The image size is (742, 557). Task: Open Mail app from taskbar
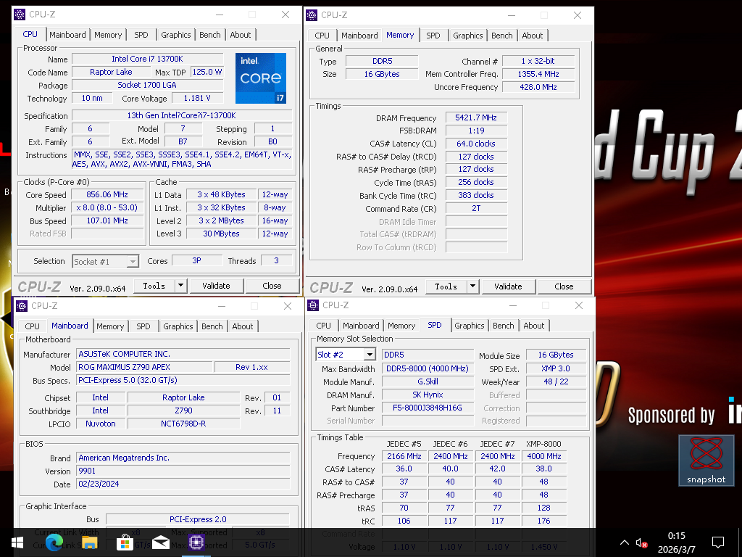[x=161, y=542]
